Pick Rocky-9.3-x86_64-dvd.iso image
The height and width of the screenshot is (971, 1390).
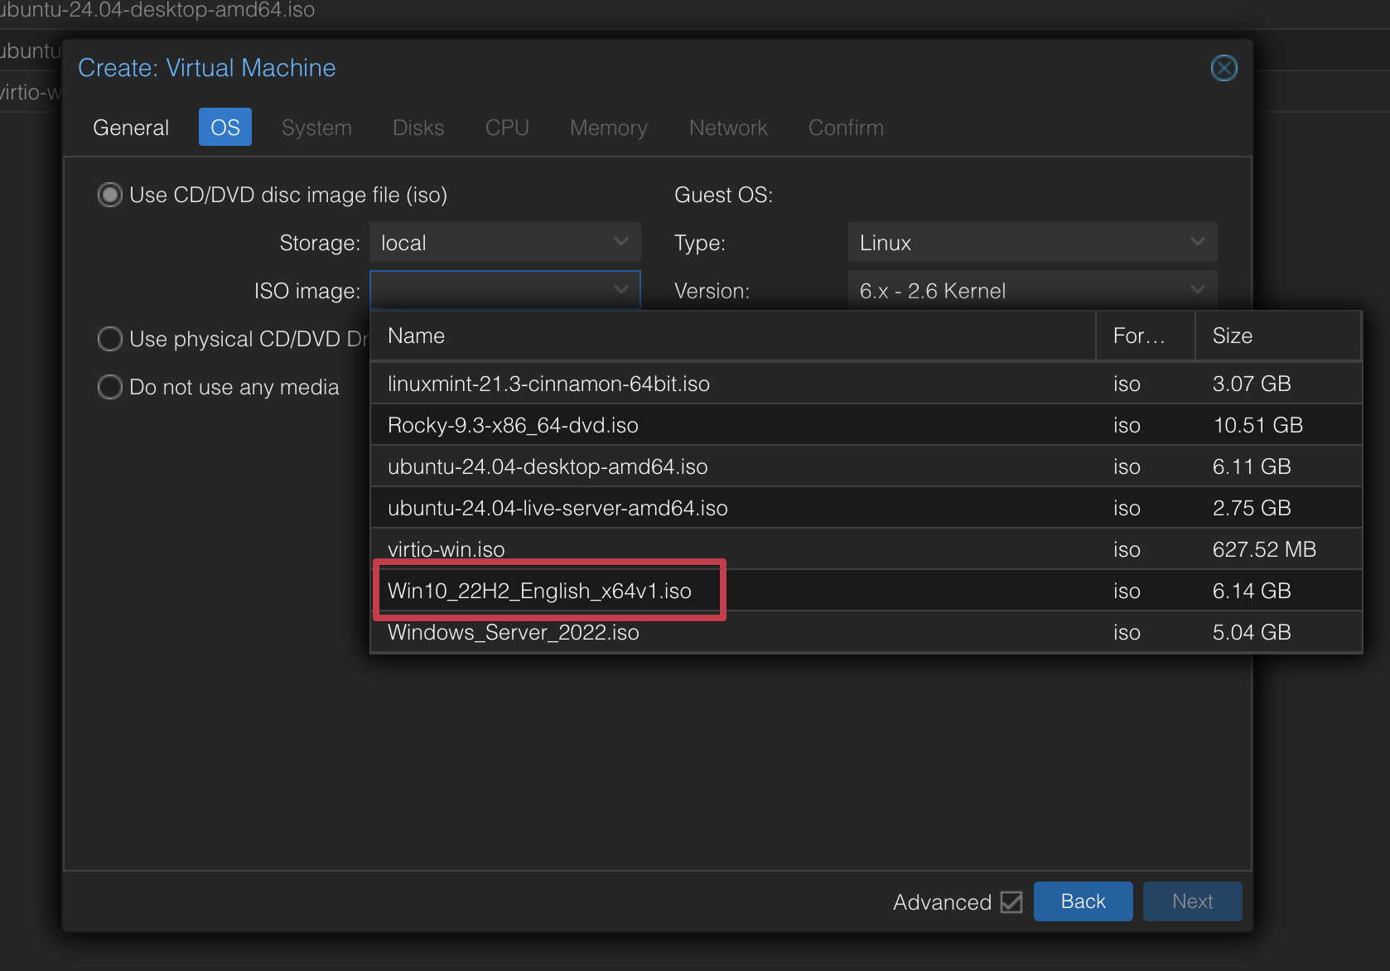click(x=866, y=425)
